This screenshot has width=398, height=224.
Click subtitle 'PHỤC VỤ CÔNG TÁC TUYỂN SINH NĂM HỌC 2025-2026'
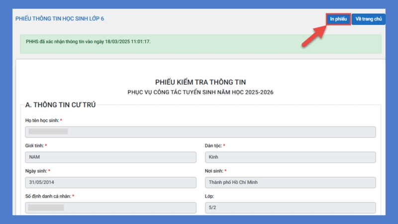click(200, 92)
